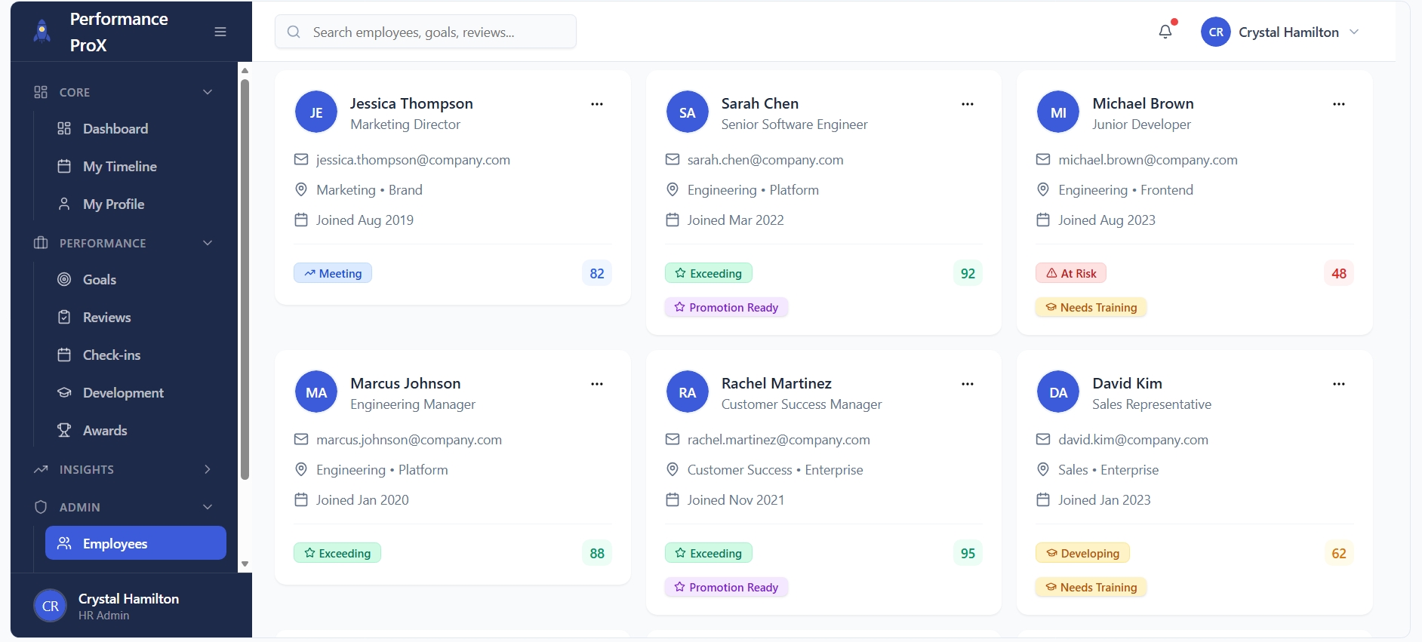Click mail icon beside david.kim@company.com
The width and height of the screenshot is (1422, 642).
coord(1043,440)
